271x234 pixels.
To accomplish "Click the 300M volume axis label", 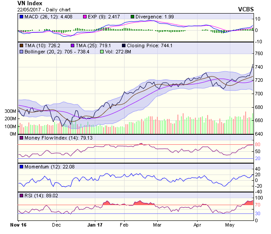I will [x=10, y=112].
